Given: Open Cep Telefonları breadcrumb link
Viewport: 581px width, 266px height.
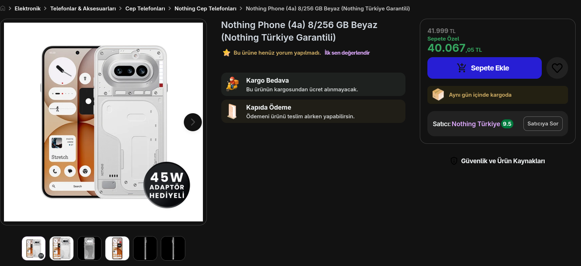Looking at the screenshot, I should (x=145, y=8).
